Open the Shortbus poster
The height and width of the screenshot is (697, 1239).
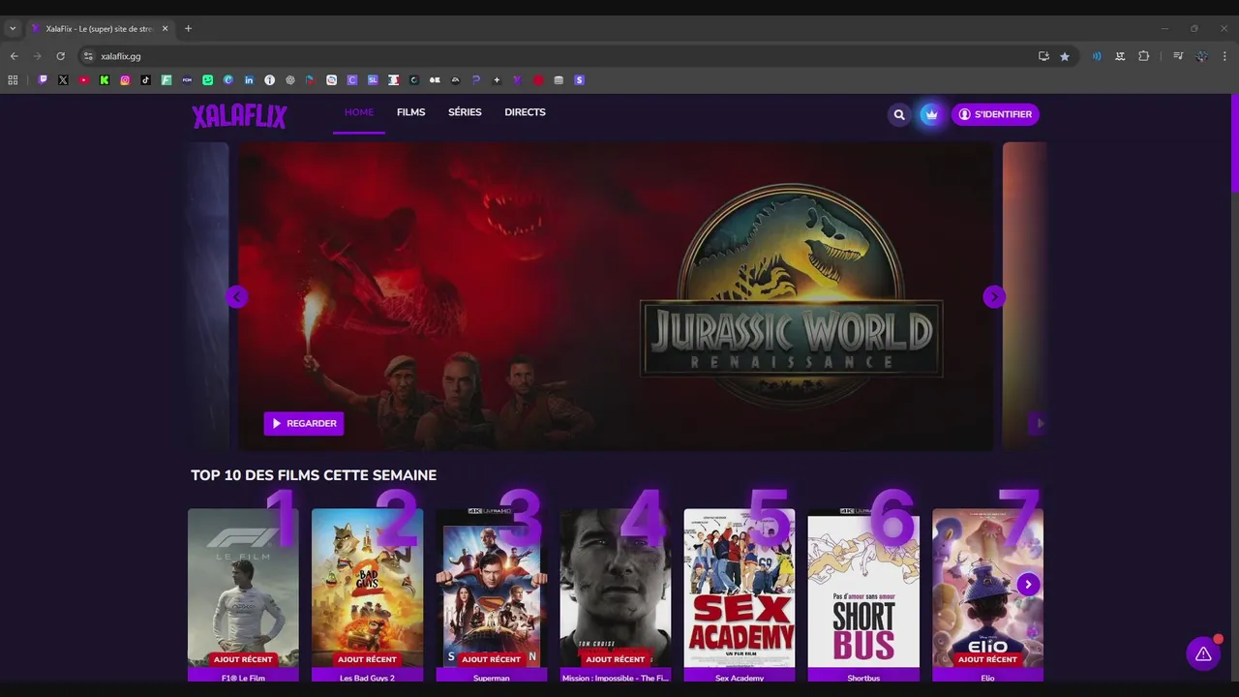coord(863,589)
